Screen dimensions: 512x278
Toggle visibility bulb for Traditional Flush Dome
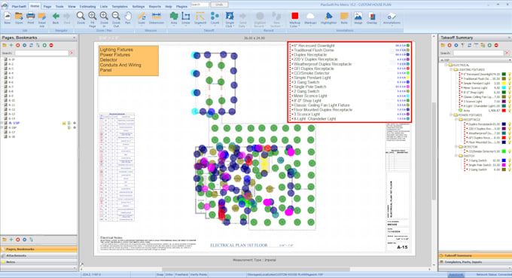[x=510, y=78]
